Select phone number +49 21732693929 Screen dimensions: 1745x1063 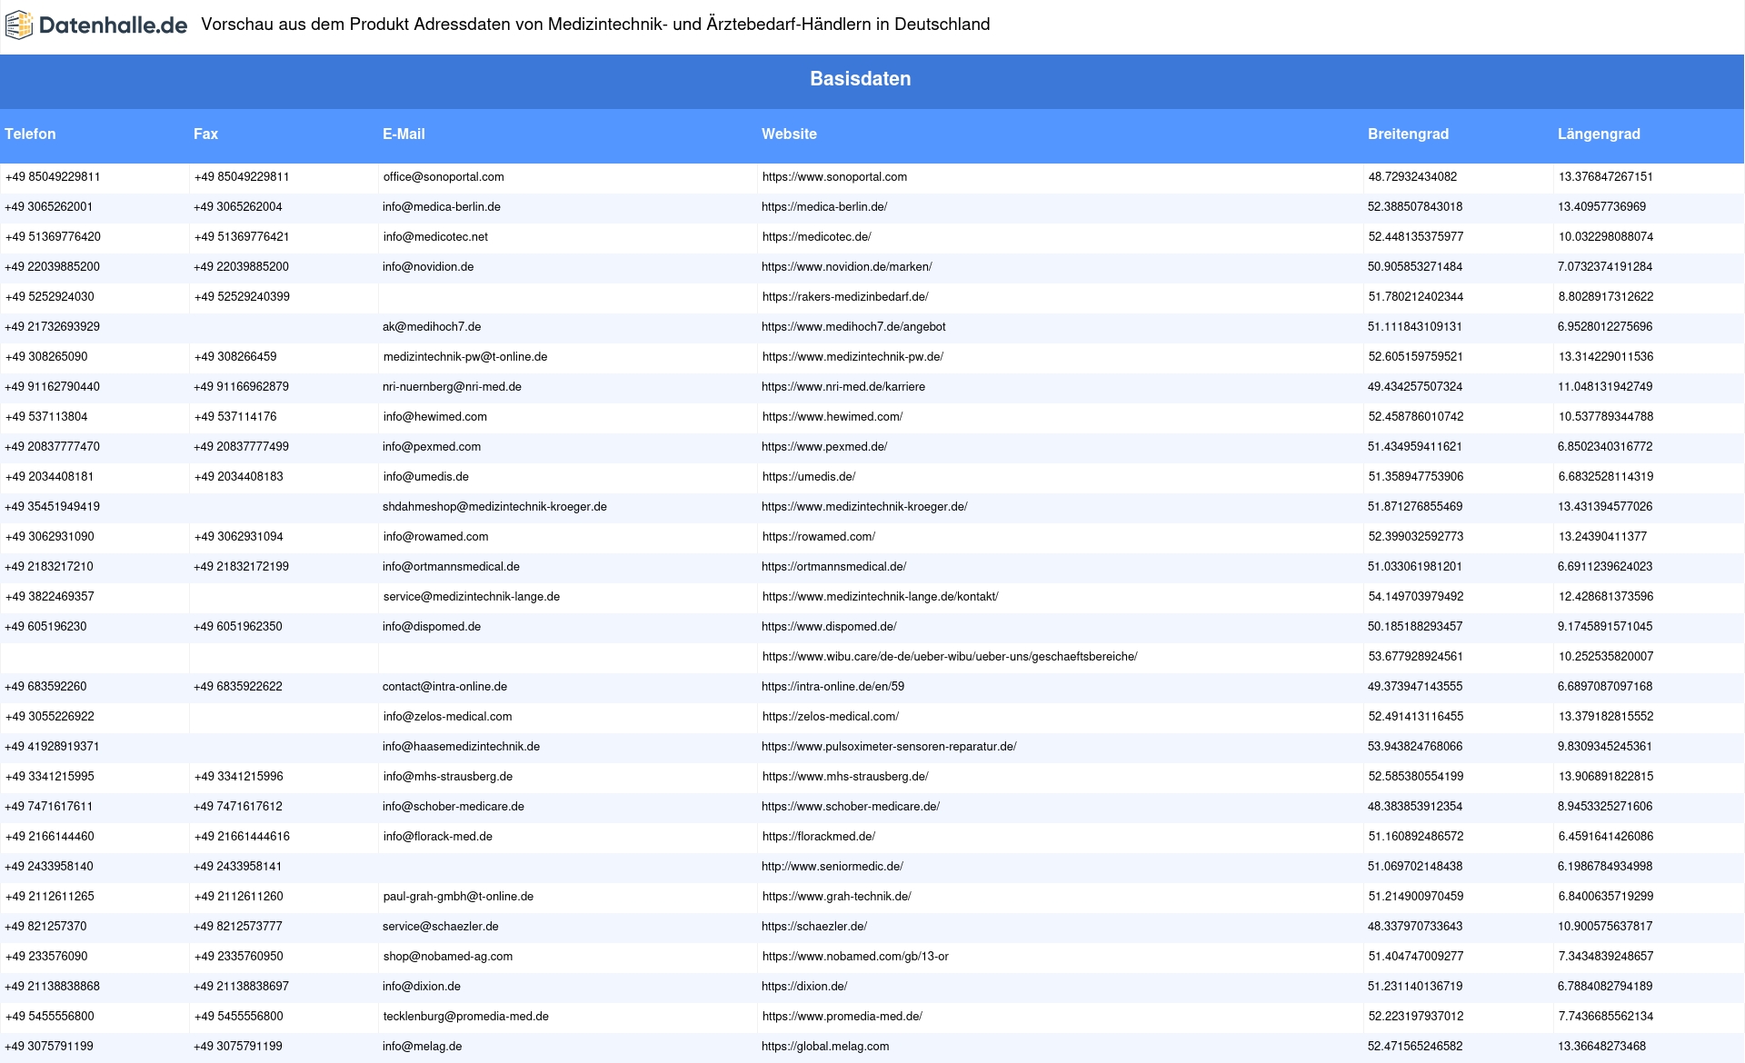[52, 327]
